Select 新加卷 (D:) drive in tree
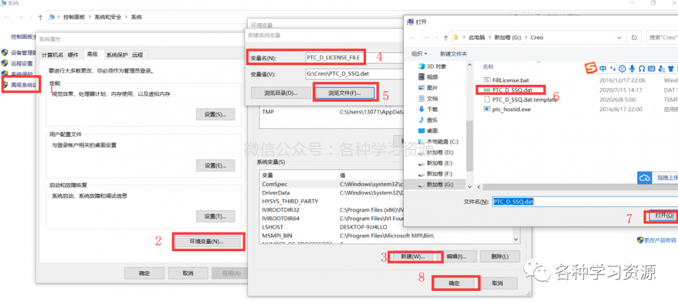Screen dimensions: 678x302 [434, 153]
